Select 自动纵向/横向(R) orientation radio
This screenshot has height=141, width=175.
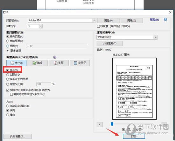click(x=8, y=106)
